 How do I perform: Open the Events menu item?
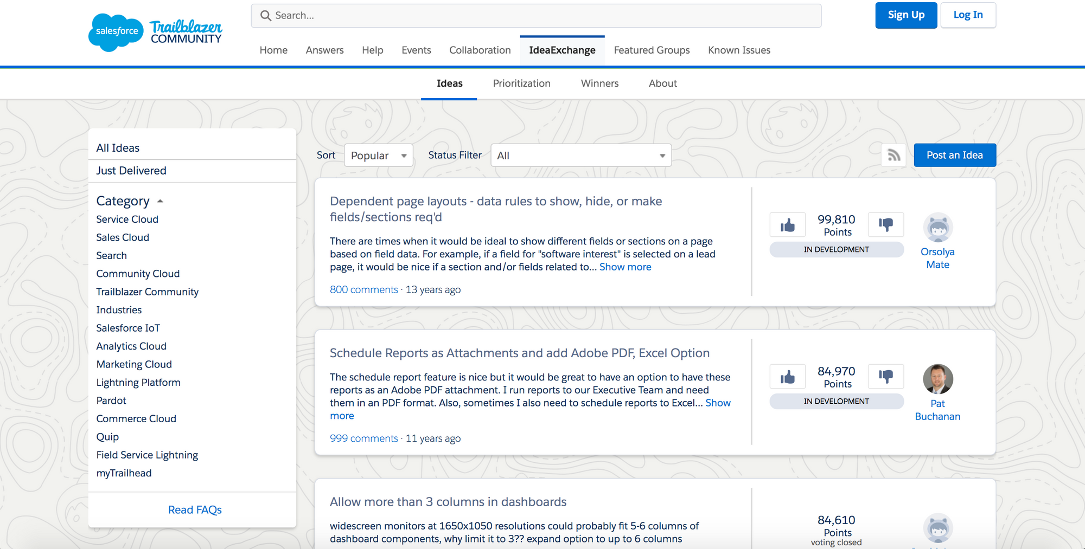click(x=416, y=50)
